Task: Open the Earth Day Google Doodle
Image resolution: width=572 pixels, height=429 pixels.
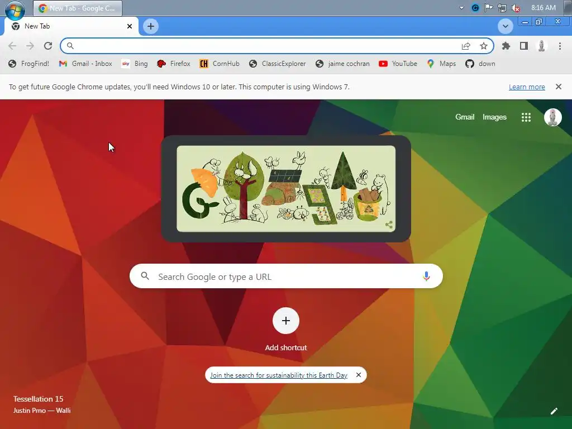Action: (286, 189)
